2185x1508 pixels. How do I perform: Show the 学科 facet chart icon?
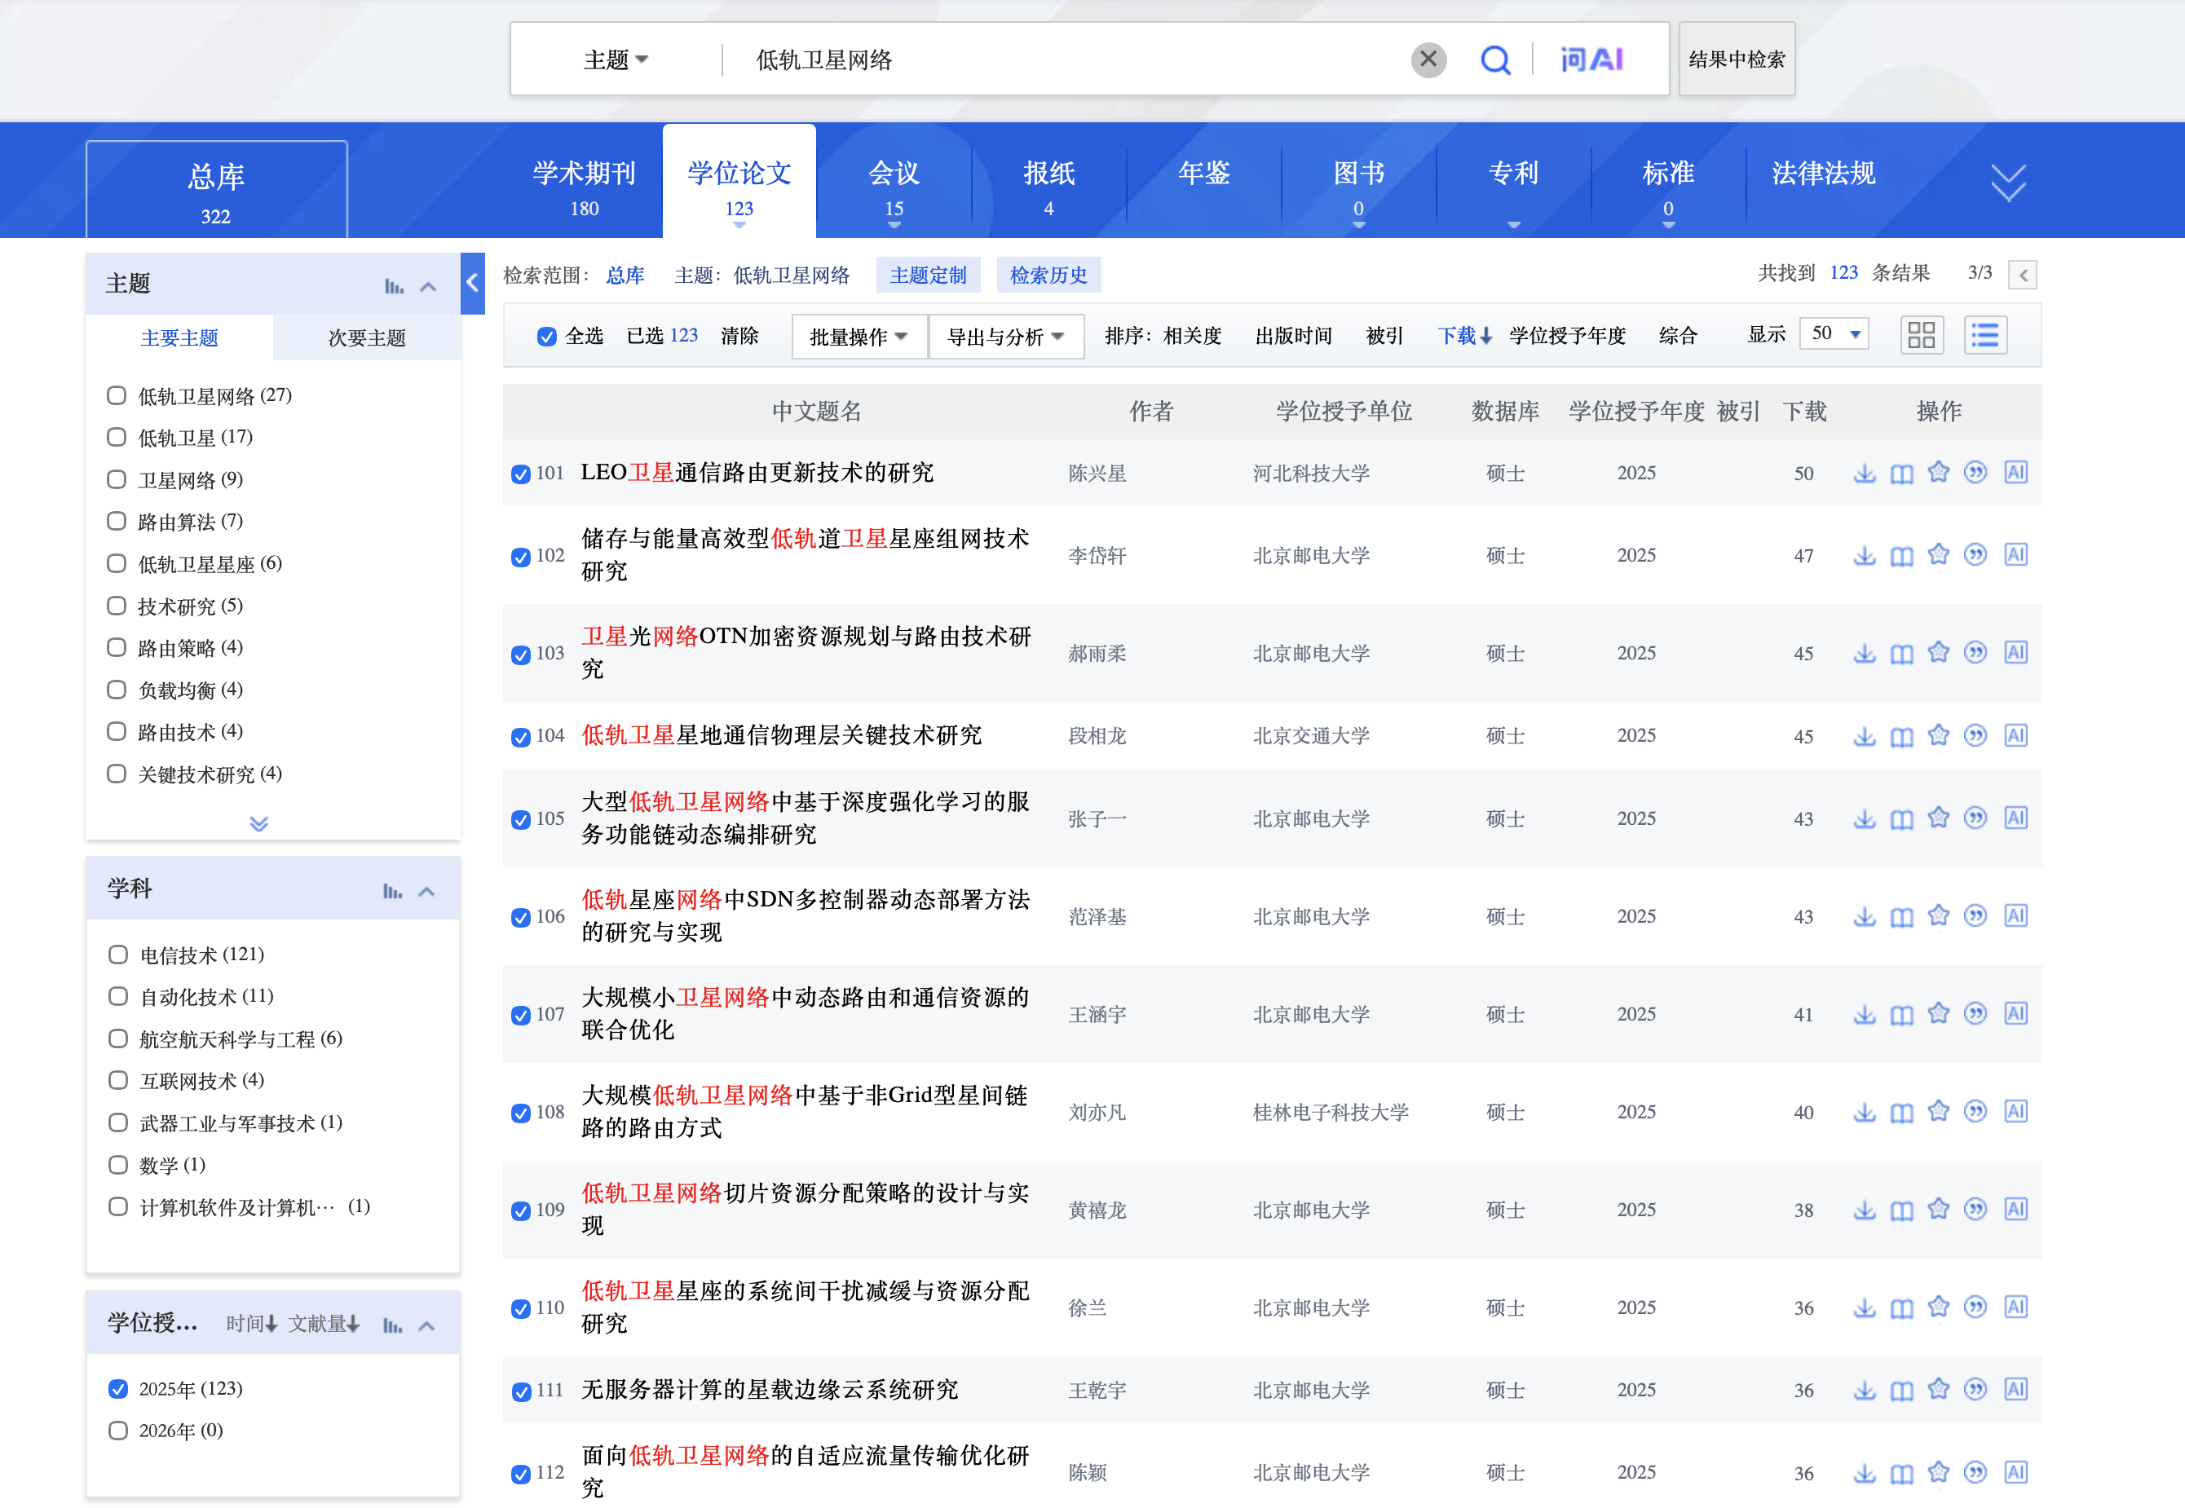pos(393,891)
